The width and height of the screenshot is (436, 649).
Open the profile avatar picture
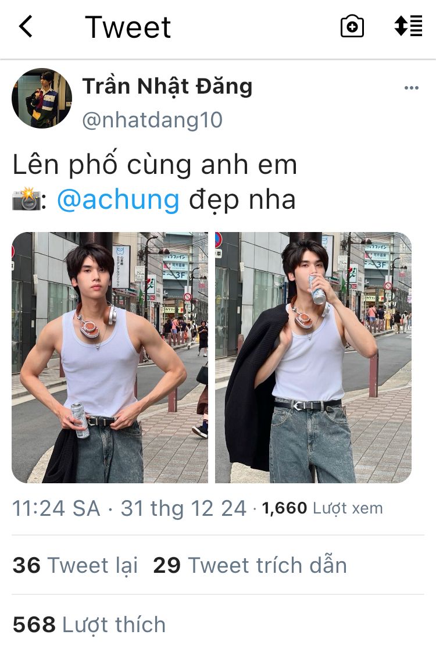click(42, 98)
